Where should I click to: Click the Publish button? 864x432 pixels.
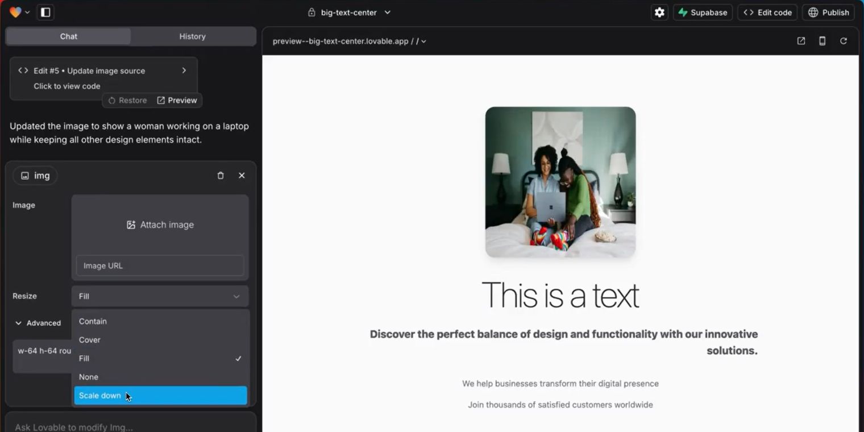click(x=828, y=13)
